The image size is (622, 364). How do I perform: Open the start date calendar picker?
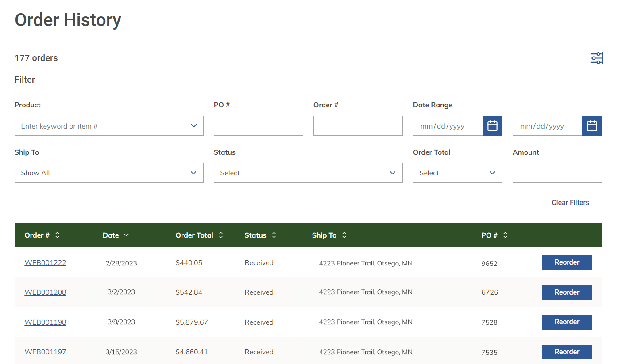[492, 126]
